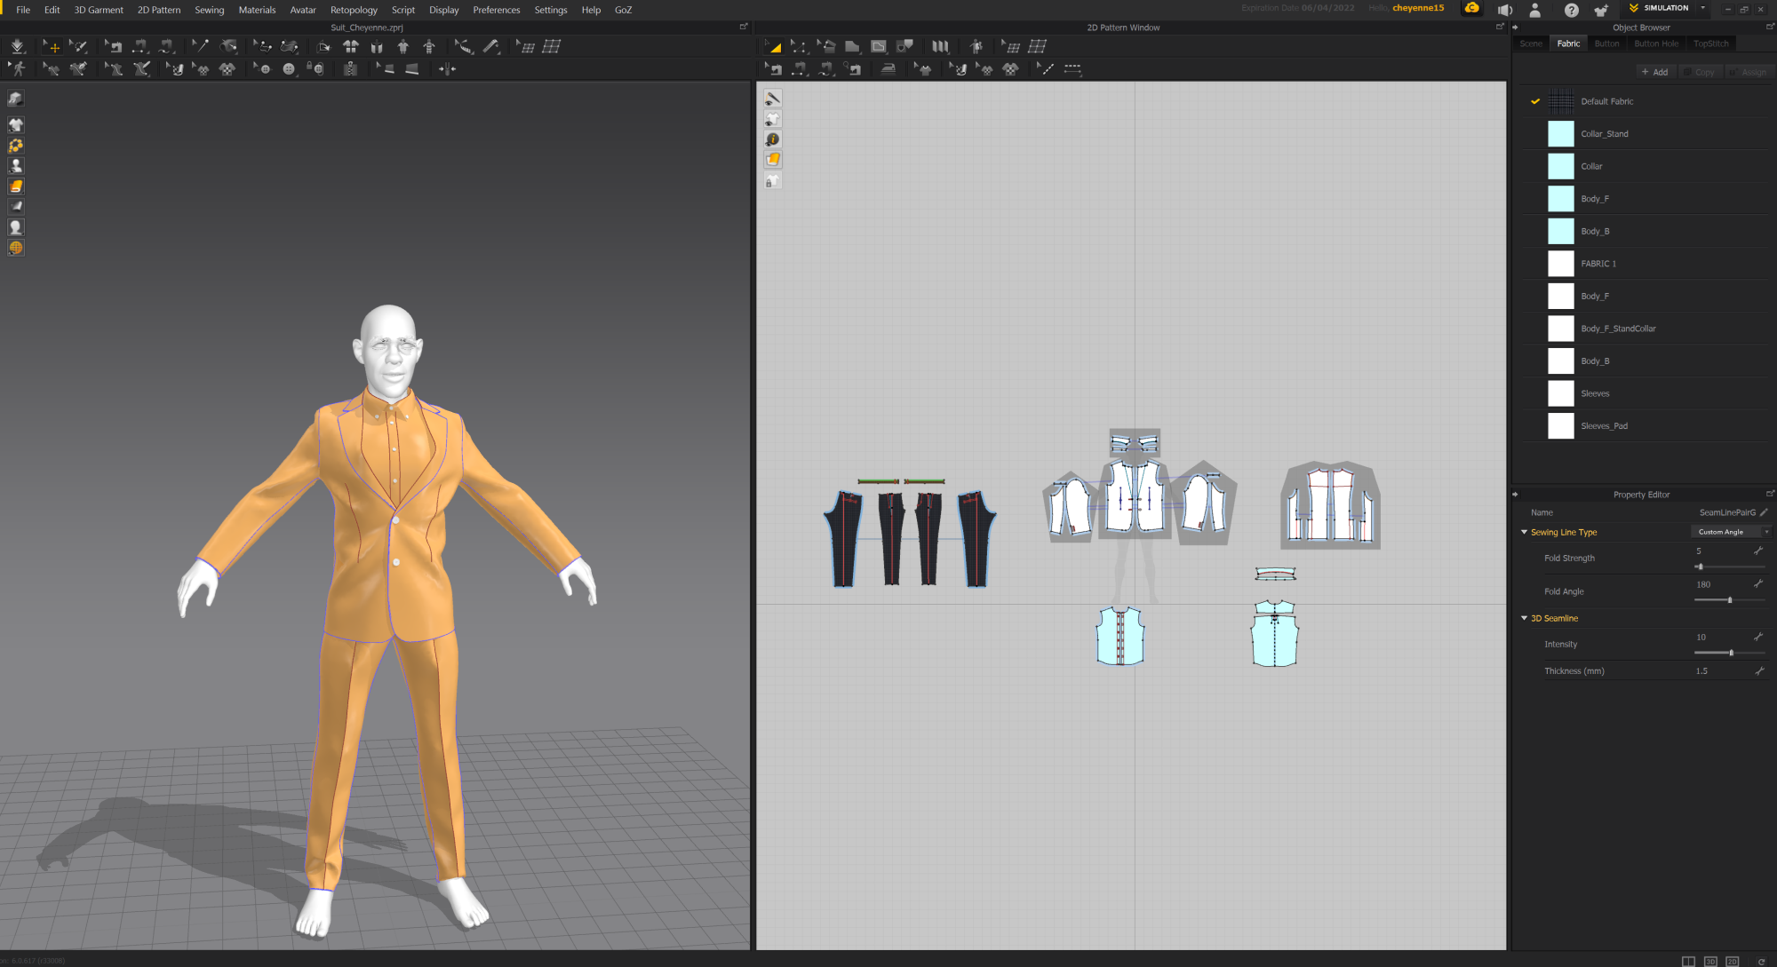
Task: Collapse the Object Browser panel arrow
Action: (x=1515, y=28)
